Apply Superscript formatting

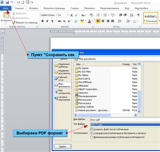pos(69,21)
